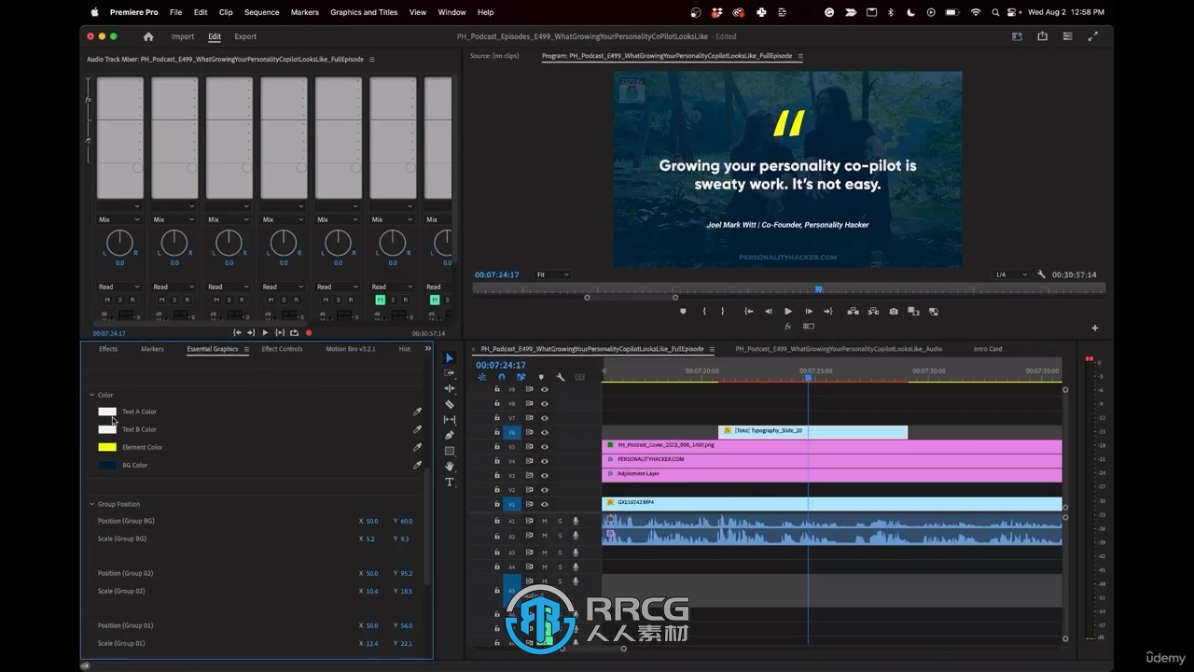Hide track V1 with eye icon

pyautogui.click(x=545, y=504)
